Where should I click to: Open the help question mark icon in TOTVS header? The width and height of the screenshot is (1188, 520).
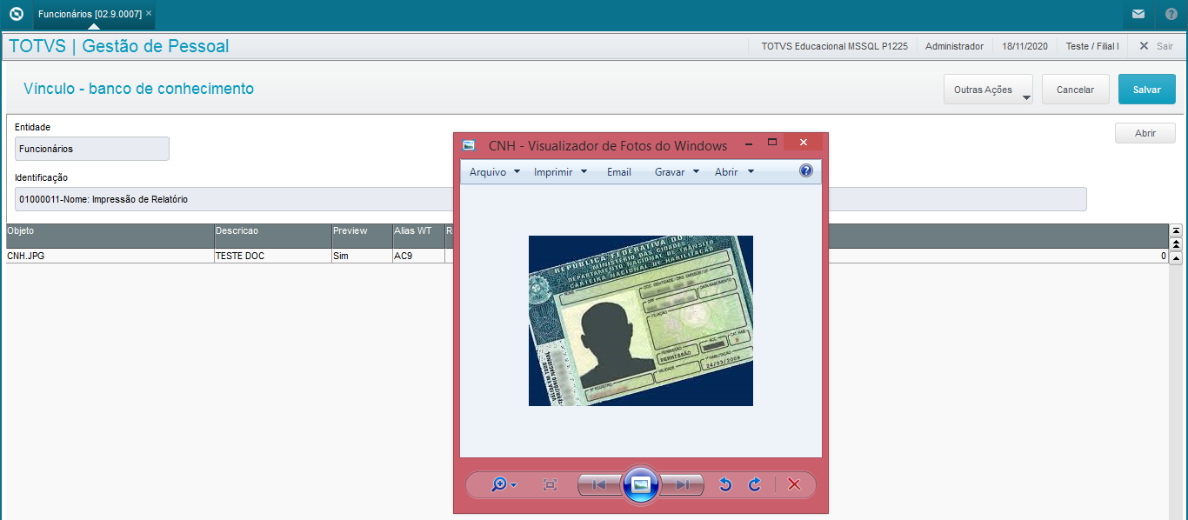pos(1171,14)
